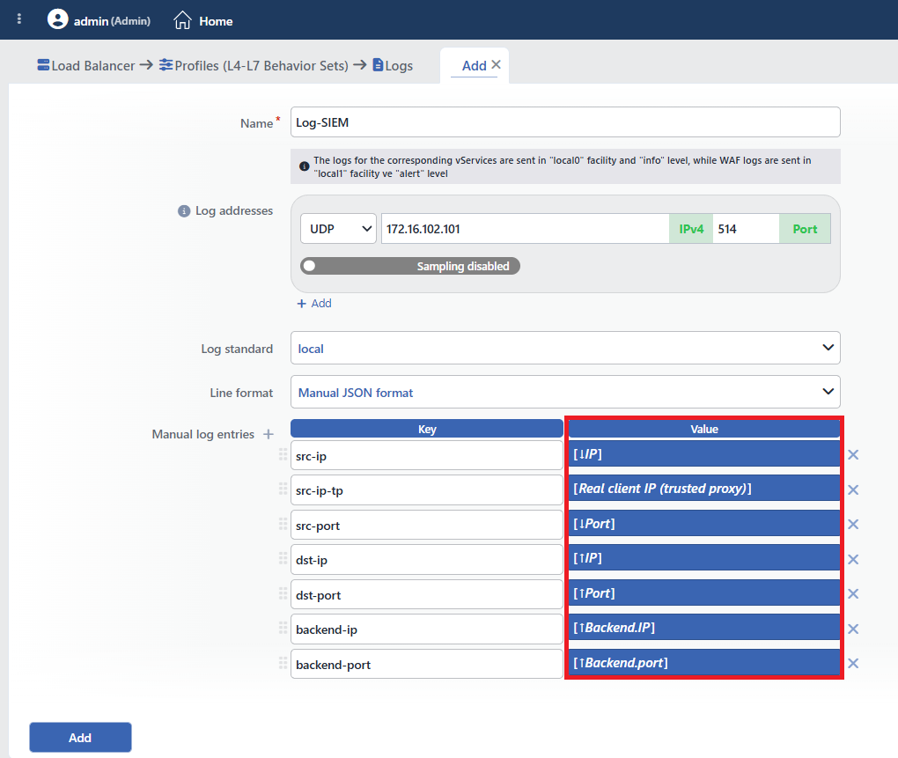Image resolution: width=898 pixels, height=758 pixels.
Task: Click the admin user avatar icon
Action: (x=58, y=18)
